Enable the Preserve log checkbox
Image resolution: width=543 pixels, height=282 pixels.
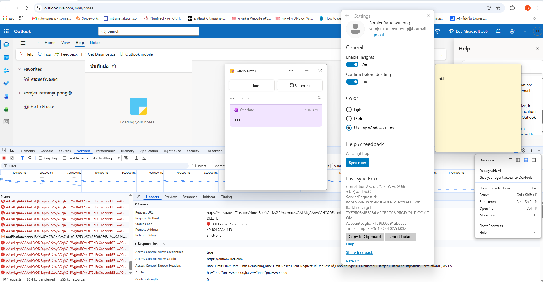(x=40, y=158)
